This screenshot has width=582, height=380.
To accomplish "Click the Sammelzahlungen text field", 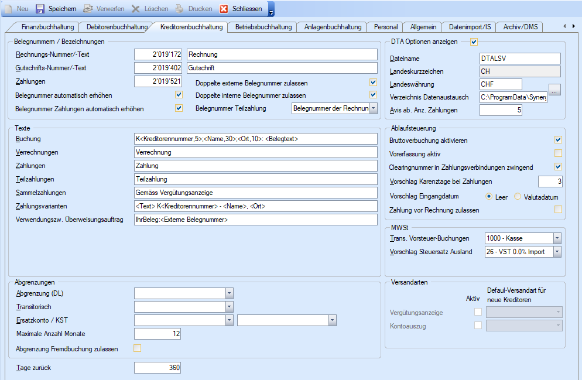I will point(255,193).
